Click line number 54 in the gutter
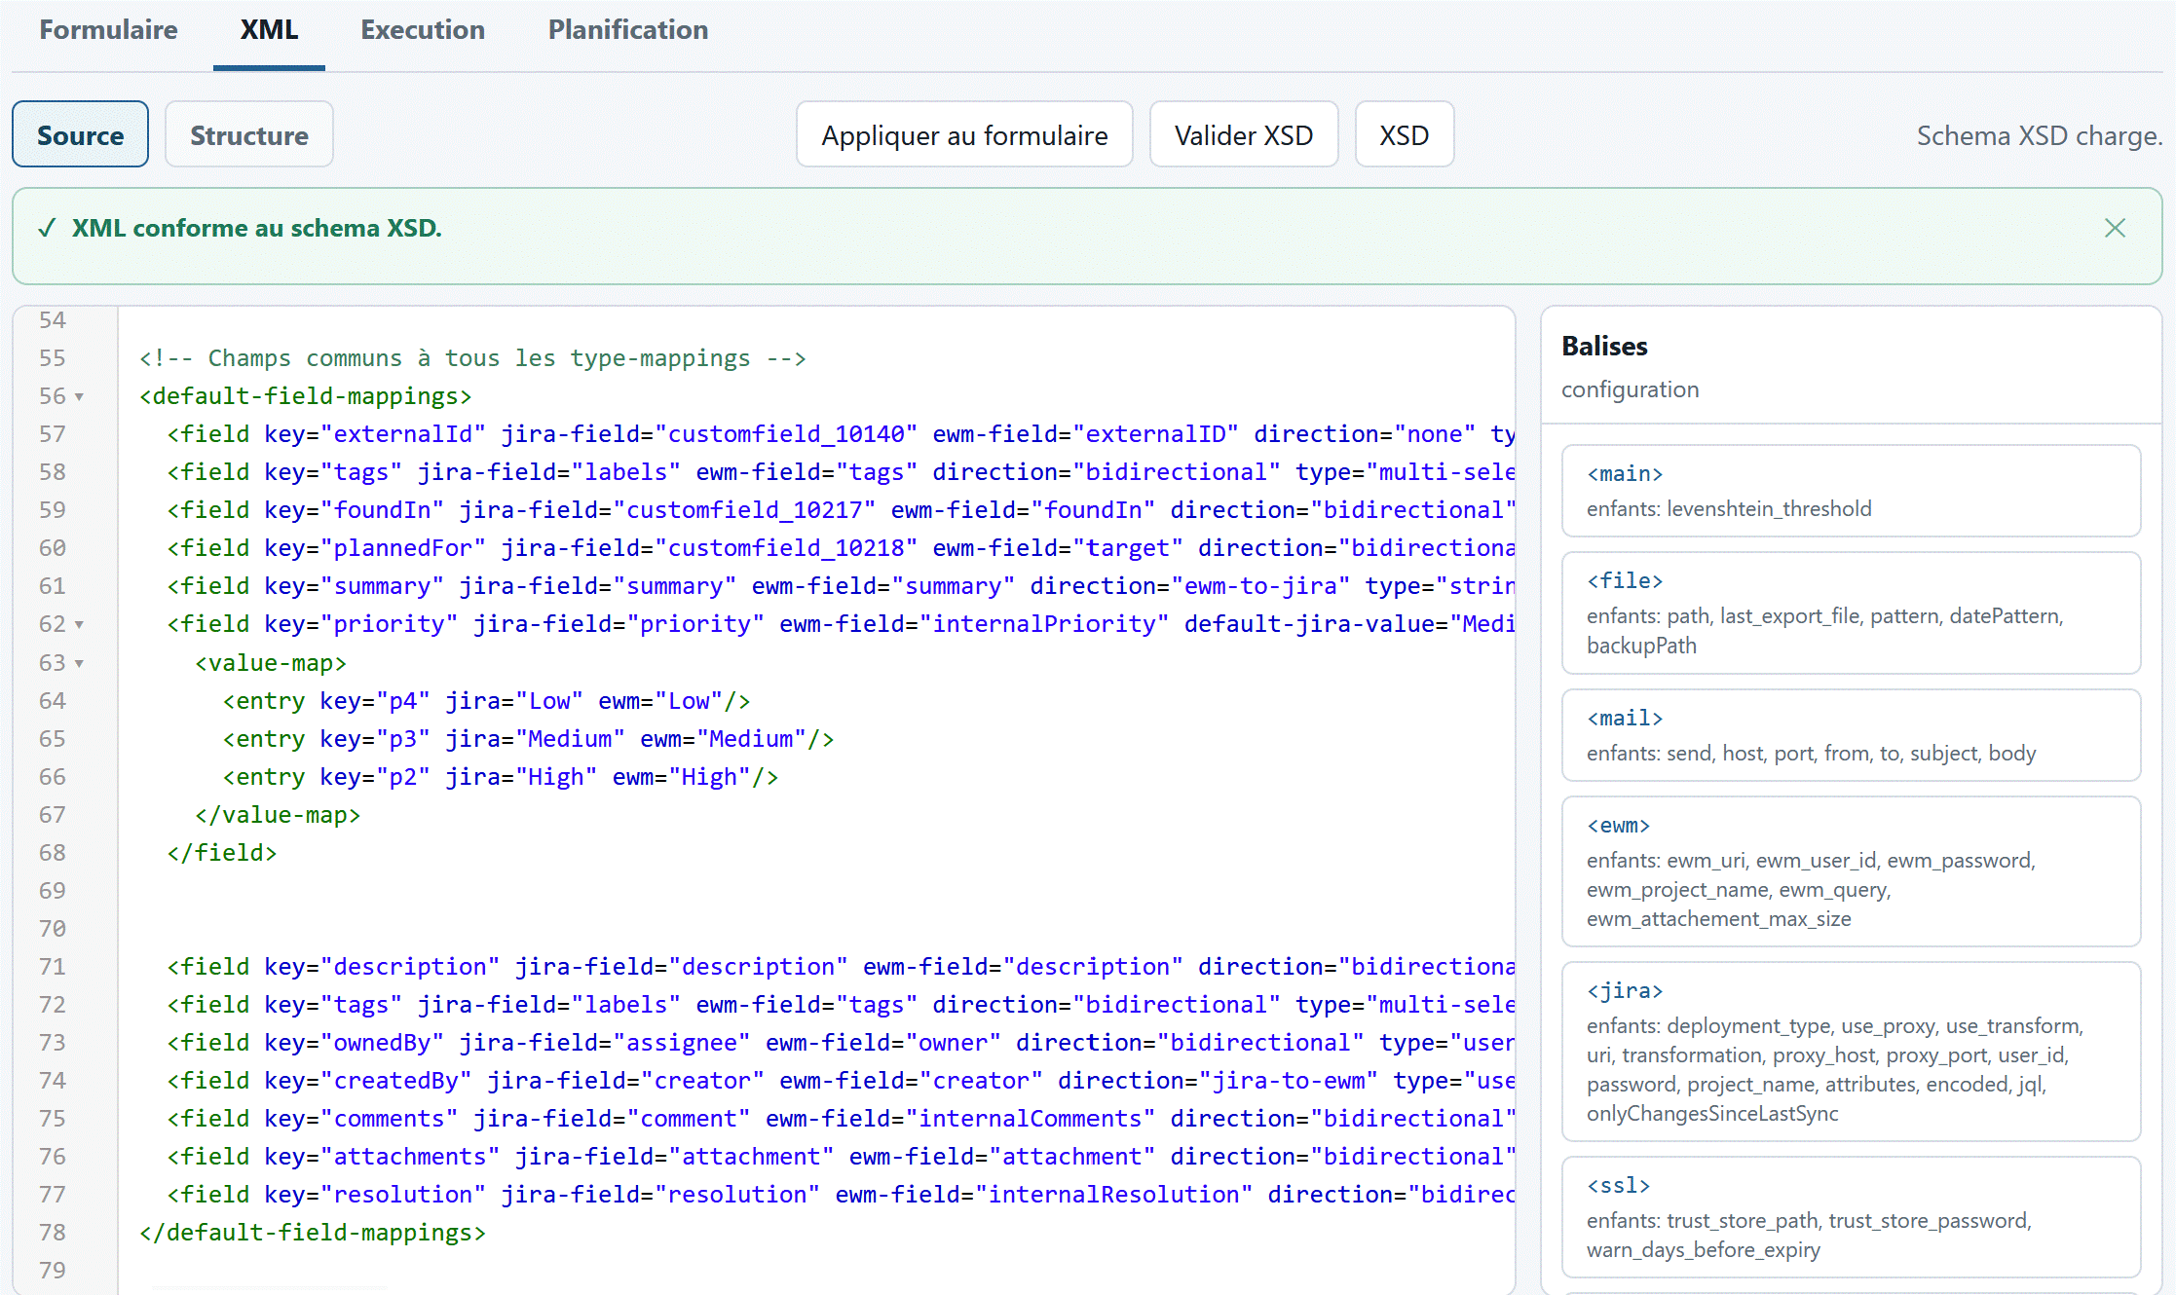Viewport: 2176px width, 1295px height. click(x=53, y=320)
